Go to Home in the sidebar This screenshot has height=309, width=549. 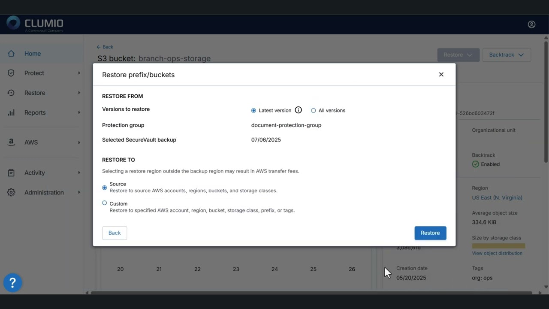pyautogui.click(x=42, y=54)
